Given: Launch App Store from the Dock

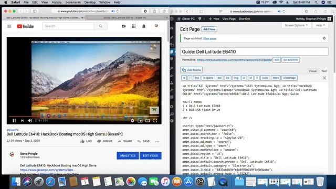Looking at the screenshot, I should [x=188, y=182].
